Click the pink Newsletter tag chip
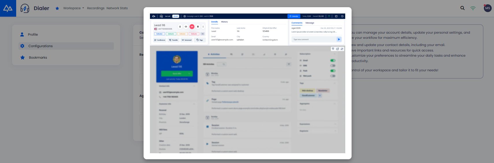 tap(323, 91)
